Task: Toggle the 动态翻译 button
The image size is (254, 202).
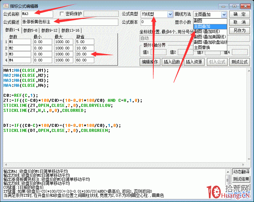Action: pyautogui.click(x=241, y=172)
